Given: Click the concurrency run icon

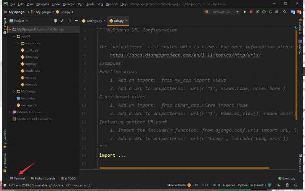Looking at the screenshot, I should coord(270,12).
